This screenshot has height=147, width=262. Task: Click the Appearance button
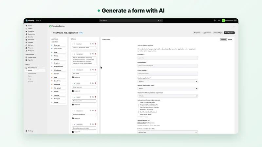coord(207,33)
